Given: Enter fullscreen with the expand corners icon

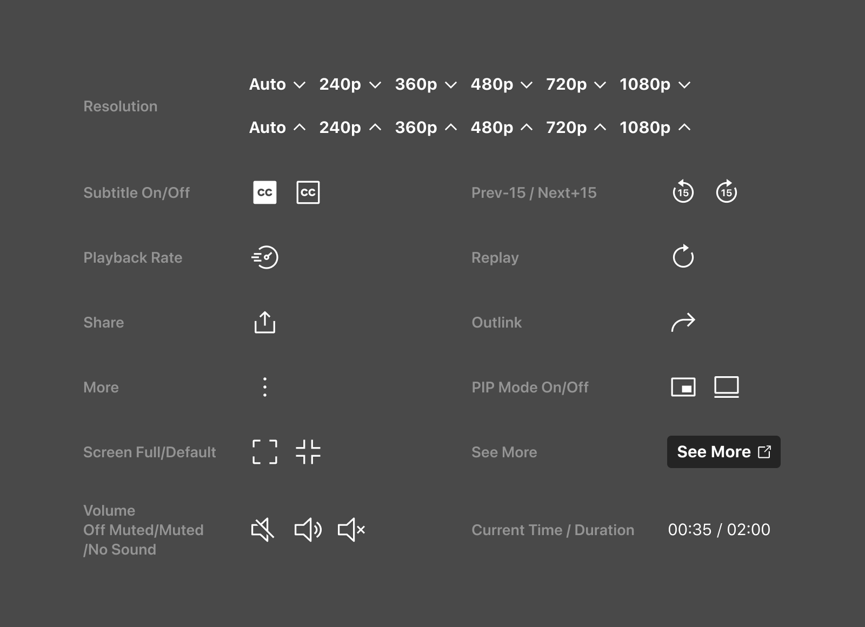Looking at the screenshot, I should pos(265,452).
